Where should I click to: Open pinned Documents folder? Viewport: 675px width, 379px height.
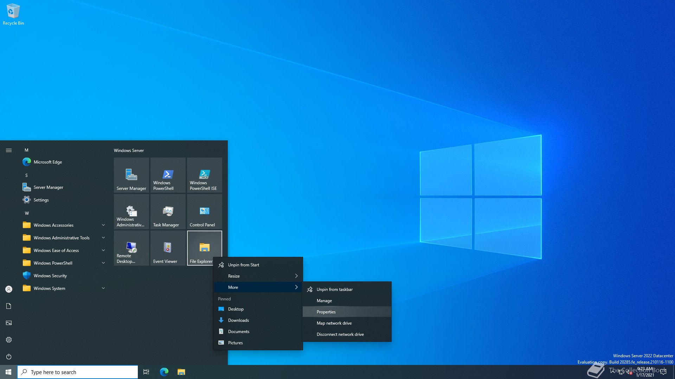[x=258, y=332]
